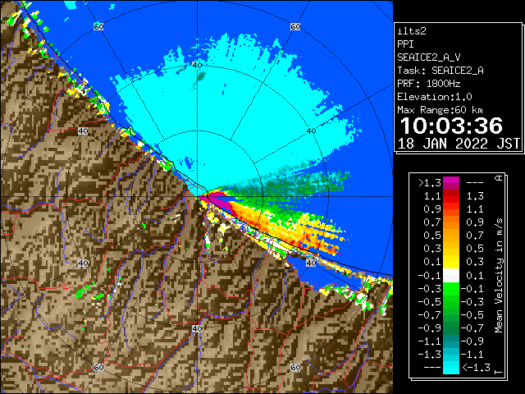
Task: Click the 60 range label at lower right
Action: click(295, 368)
